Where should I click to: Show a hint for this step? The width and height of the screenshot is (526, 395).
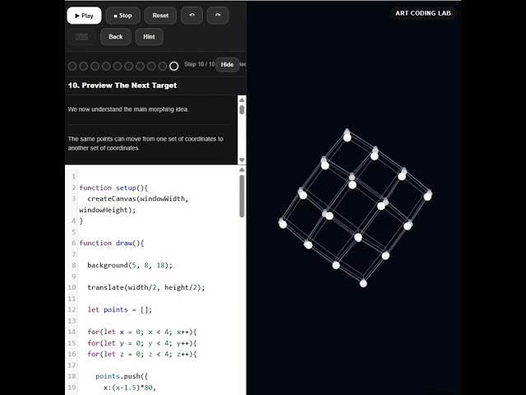tap(150, 36)
